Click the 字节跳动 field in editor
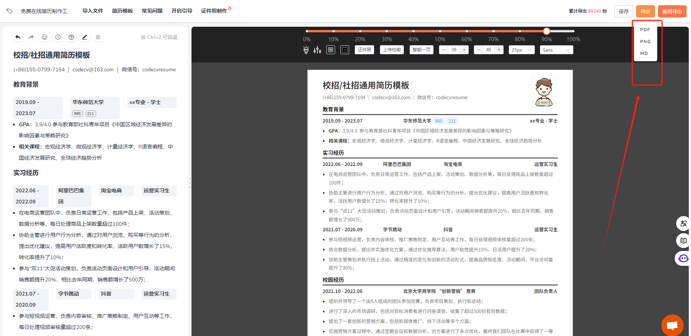Viewport: 691px width, 336px height. coord(73,294)
